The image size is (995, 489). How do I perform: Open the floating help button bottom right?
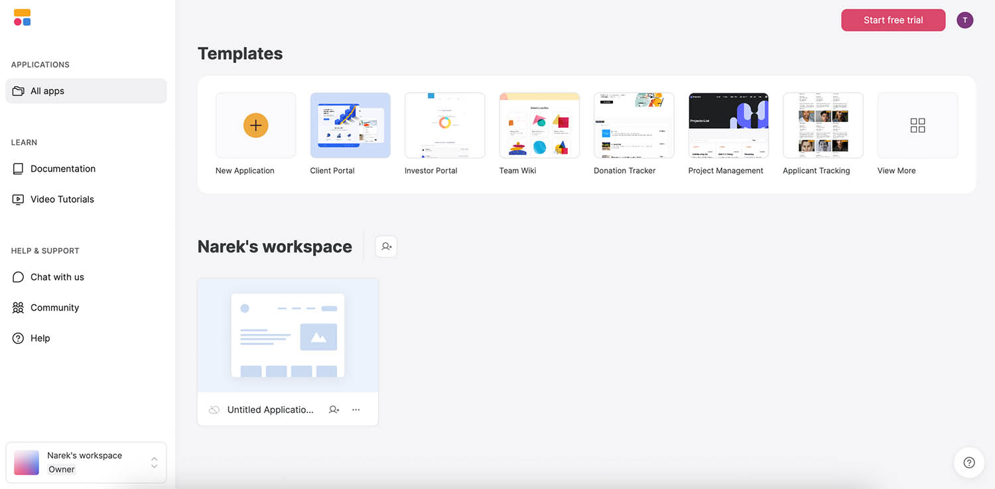pos(969,462)
